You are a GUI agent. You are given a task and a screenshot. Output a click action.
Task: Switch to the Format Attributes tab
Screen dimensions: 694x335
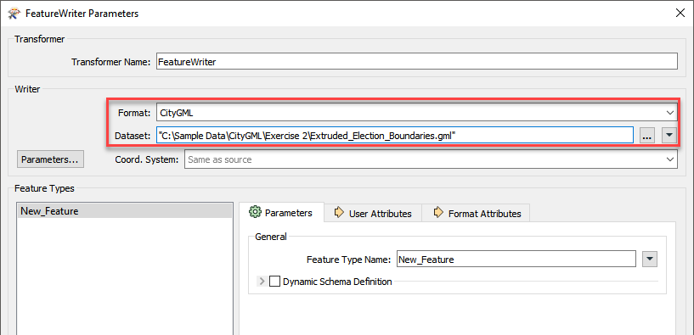pyautogui.click(x=477, y=214)
